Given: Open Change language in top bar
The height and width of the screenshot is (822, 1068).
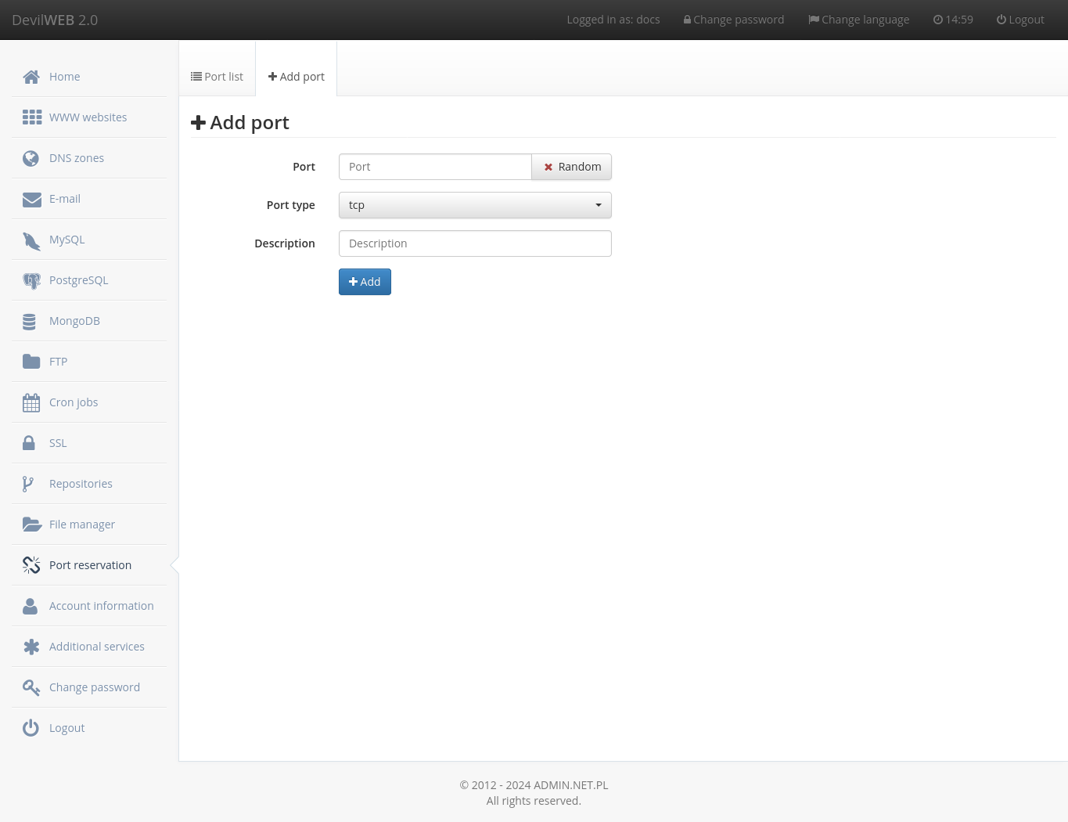Looking at the screenshot, I should click(x=858, y=20).
